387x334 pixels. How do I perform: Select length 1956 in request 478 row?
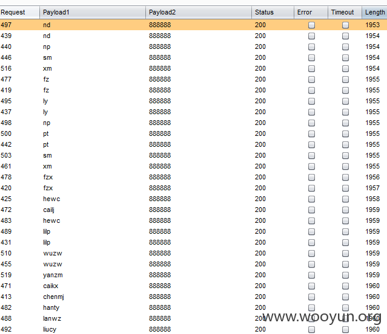pyautogui.click(x=372, y=177)
